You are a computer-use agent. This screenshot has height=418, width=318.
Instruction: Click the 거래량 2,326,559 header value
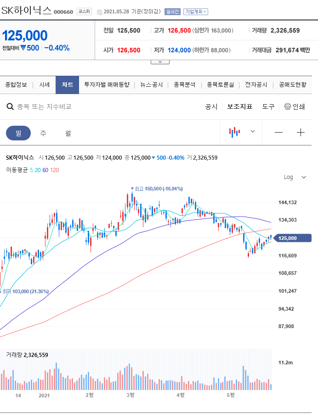tap(285, 30)
